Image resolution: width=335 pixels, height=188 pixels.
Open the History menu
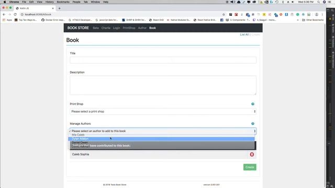(x=49, y=2)
